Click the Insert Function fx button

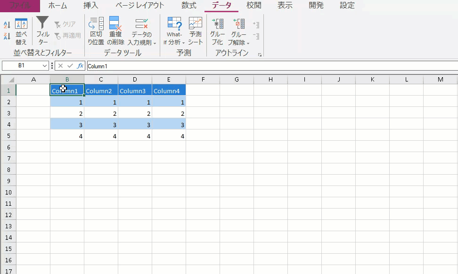pyautogui.click(x=80, y=66)
